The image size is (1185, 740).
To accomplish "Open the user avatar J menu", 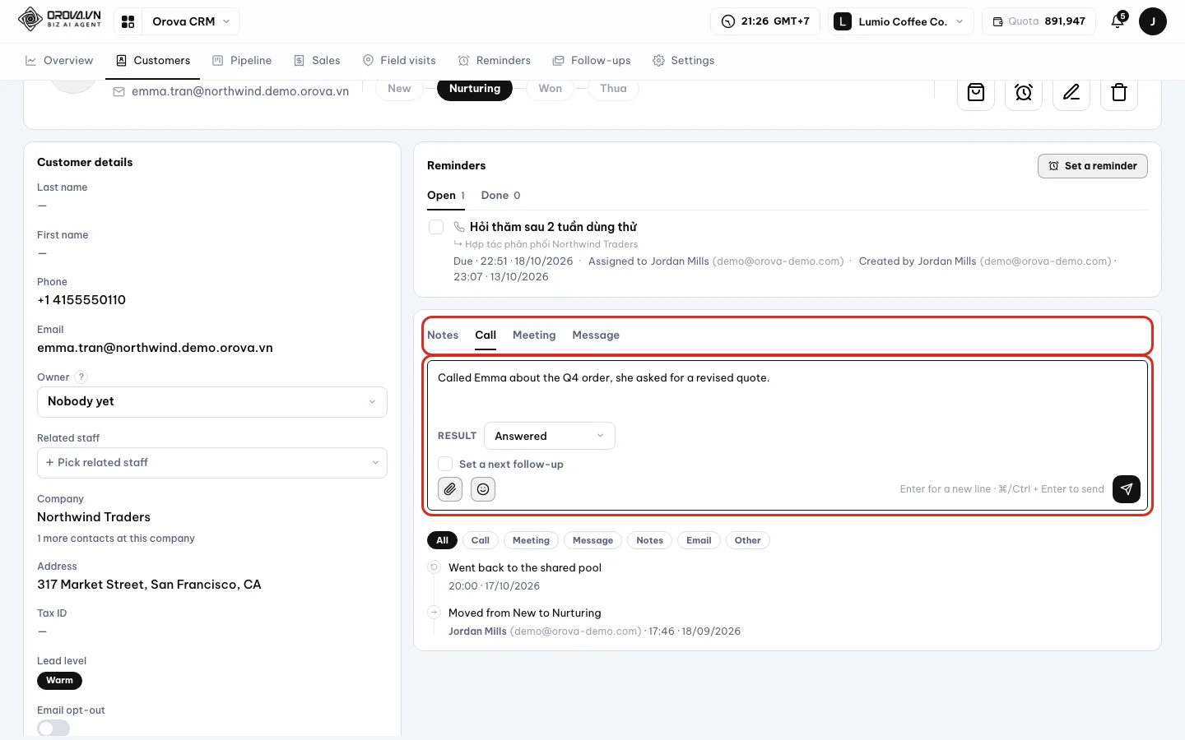I will point(1153,21).
